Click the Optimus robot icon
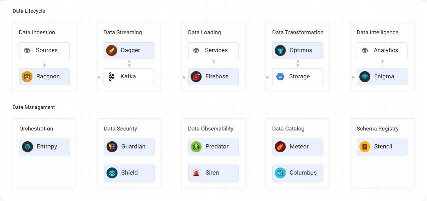Image resolution: width=427 pixels, height=201 pixels. (x=280, y=50)
